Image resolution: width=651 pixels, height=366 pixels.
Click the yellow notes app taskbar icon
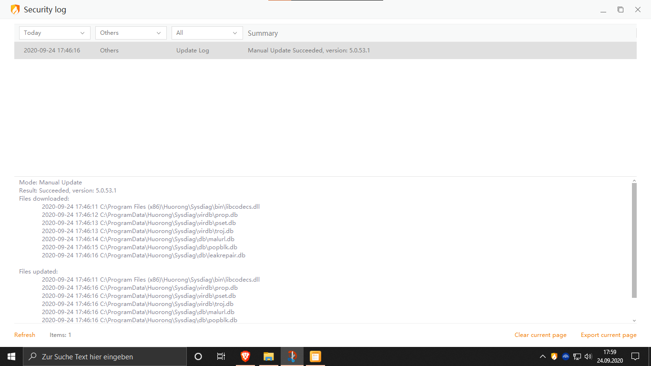[315, 356]
